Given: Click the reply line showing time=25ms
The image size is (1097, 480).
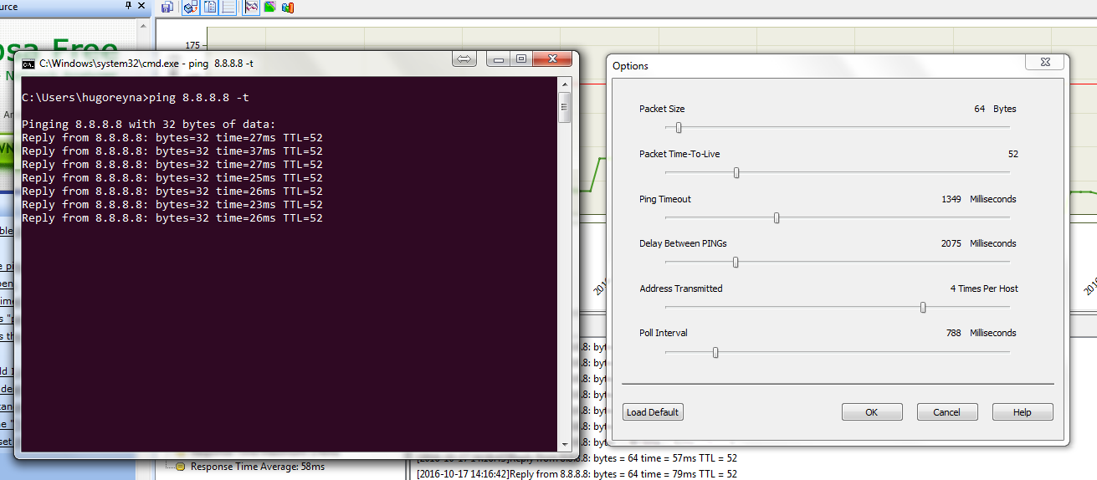Looking at the screenshot, I should [x=172, y=178].
